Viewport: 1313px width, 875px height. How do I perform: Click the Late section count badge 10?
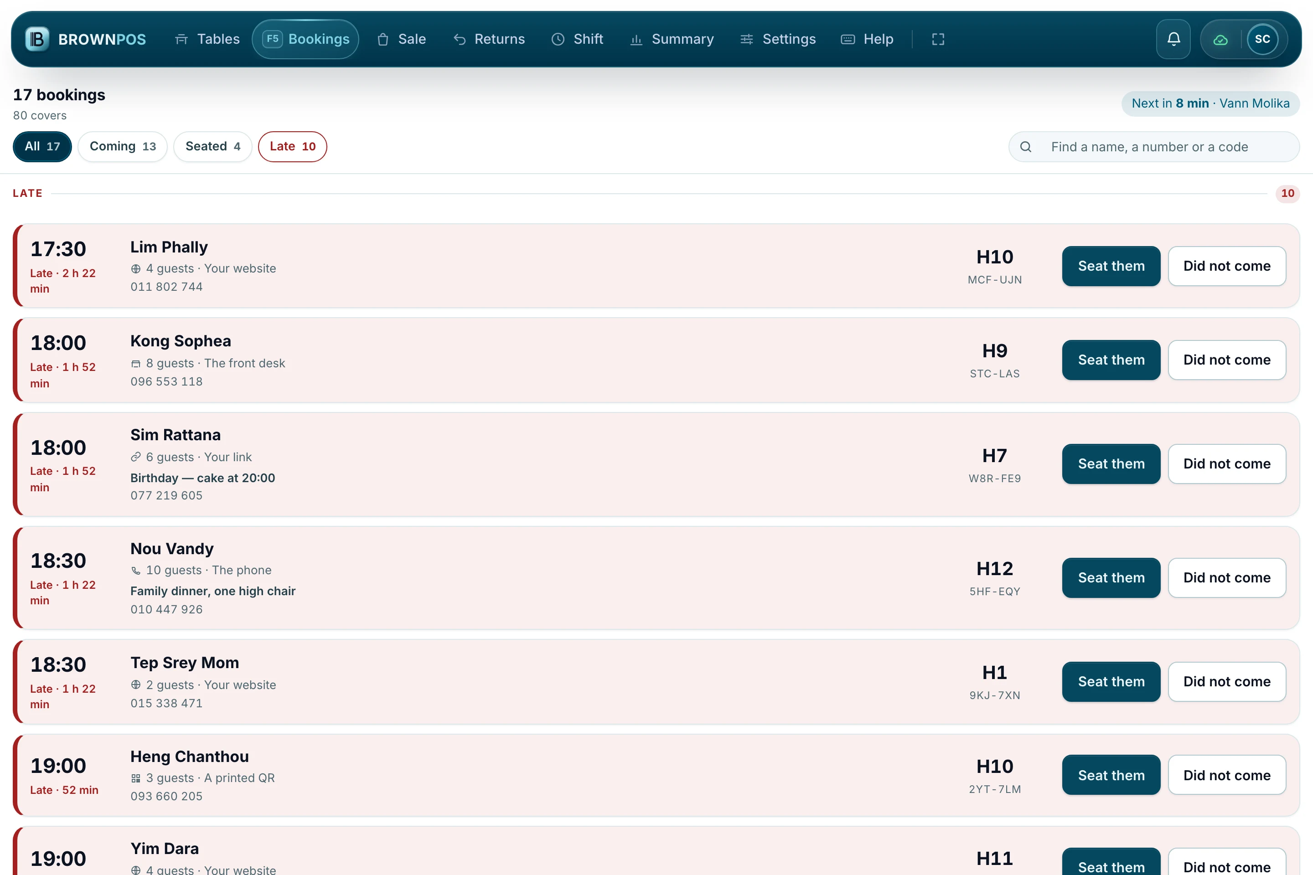point(1287,193)
